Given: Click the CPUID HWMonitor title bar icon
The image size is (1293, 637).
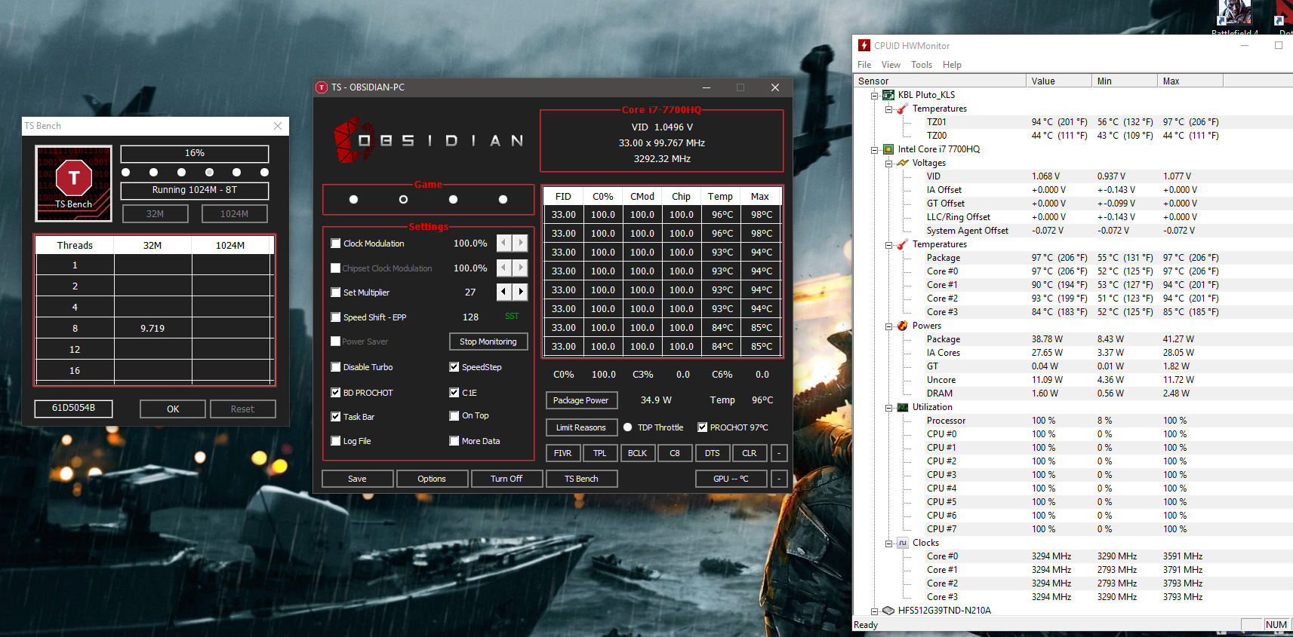Looking at the screenshot, I should (x=864, y=46).
